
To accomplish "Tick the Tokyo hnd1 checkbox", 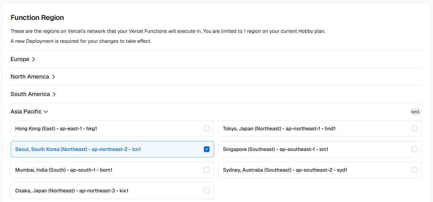I will pyautogui.click(x=414, y=128).
